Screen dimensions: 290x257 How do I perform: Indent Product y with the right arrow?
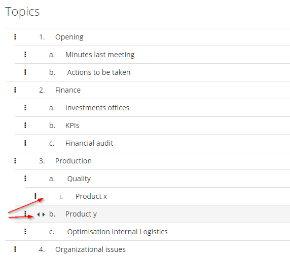click(x=44, y=215)
